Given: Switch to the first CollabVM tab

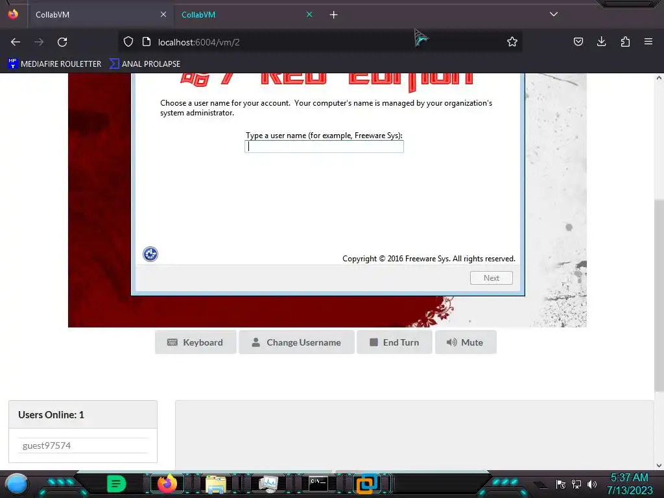Looking at the screenshot, I should pyautogui.click(x=101, y=15).
